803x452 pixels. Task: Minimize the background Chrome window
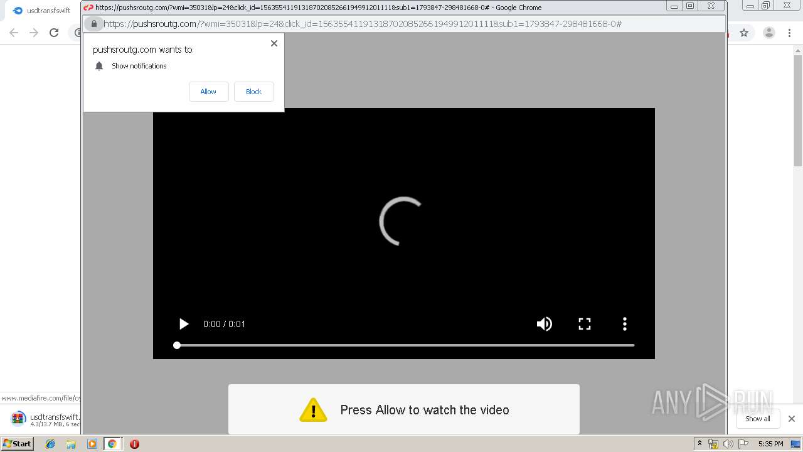750,6
